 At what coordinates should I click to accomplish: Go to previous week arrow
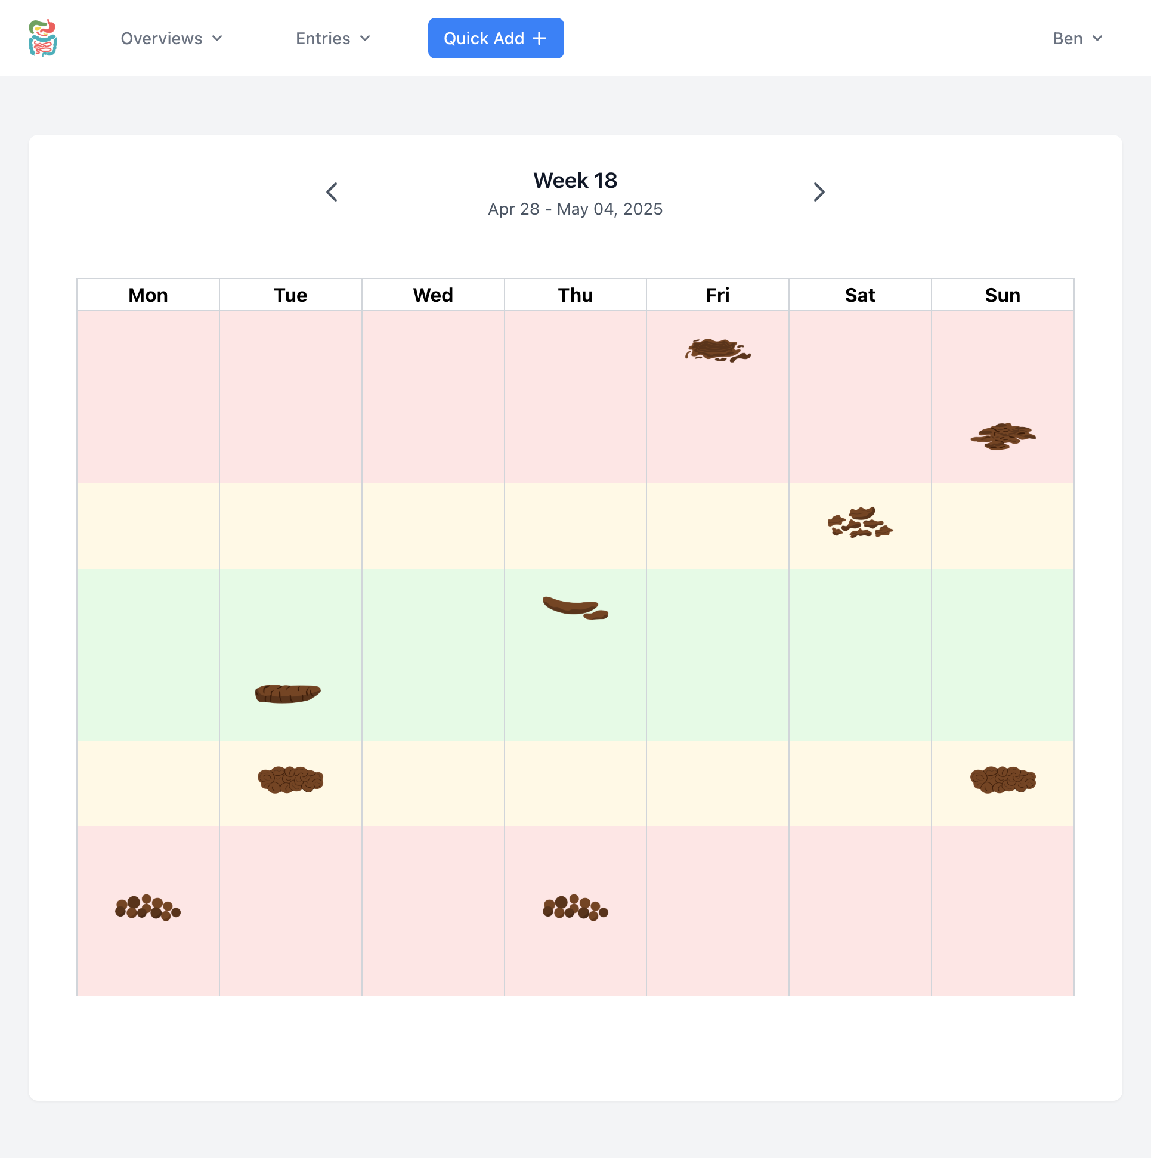coord(332,192)
